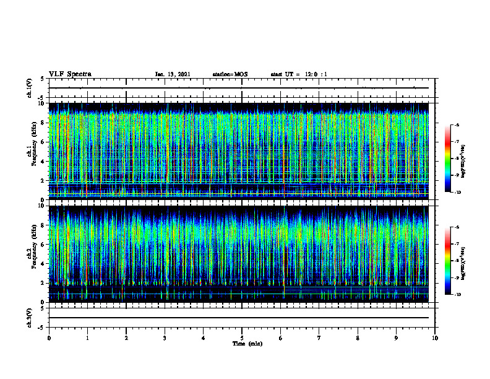Select the ch.2 frequency tick "8"

pyautogui.click(x=43, y=225)
